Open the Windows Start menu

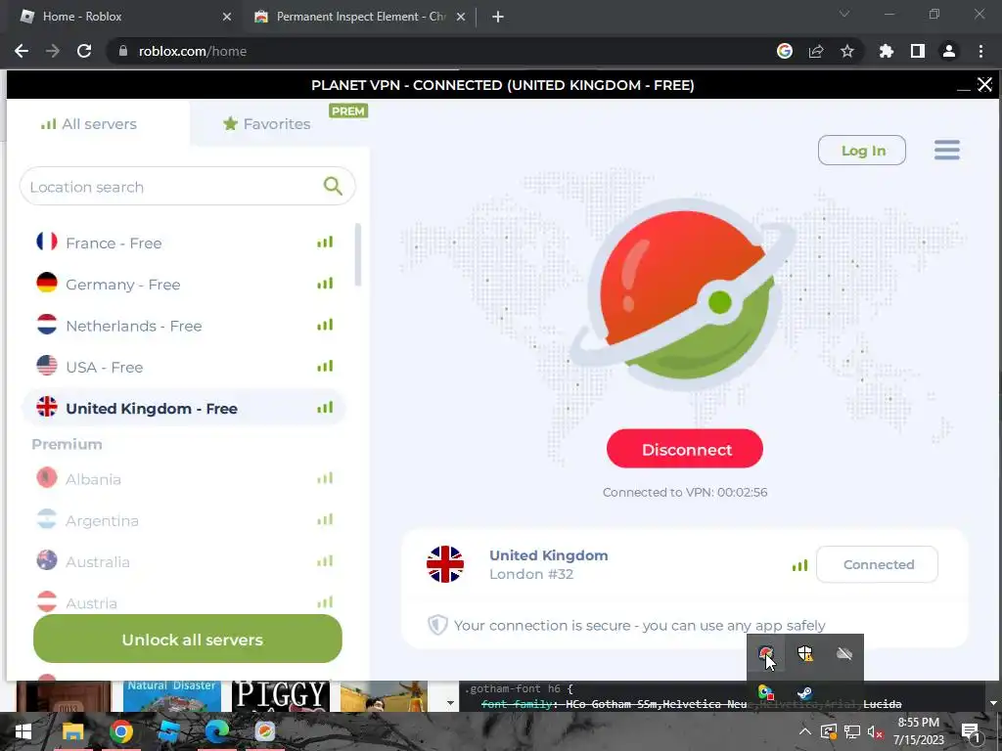[23, 731]
